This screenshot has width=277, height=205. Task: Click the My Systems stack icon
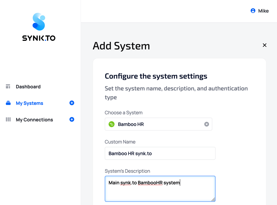tap(8, 103)
